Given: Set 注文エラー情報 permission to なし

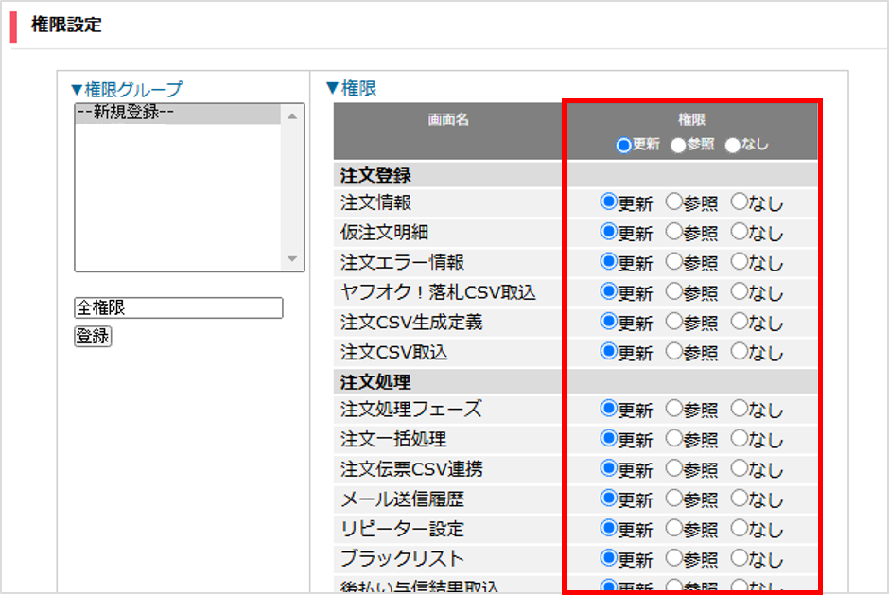Looking at the screenshot, I should pos(740,261).
